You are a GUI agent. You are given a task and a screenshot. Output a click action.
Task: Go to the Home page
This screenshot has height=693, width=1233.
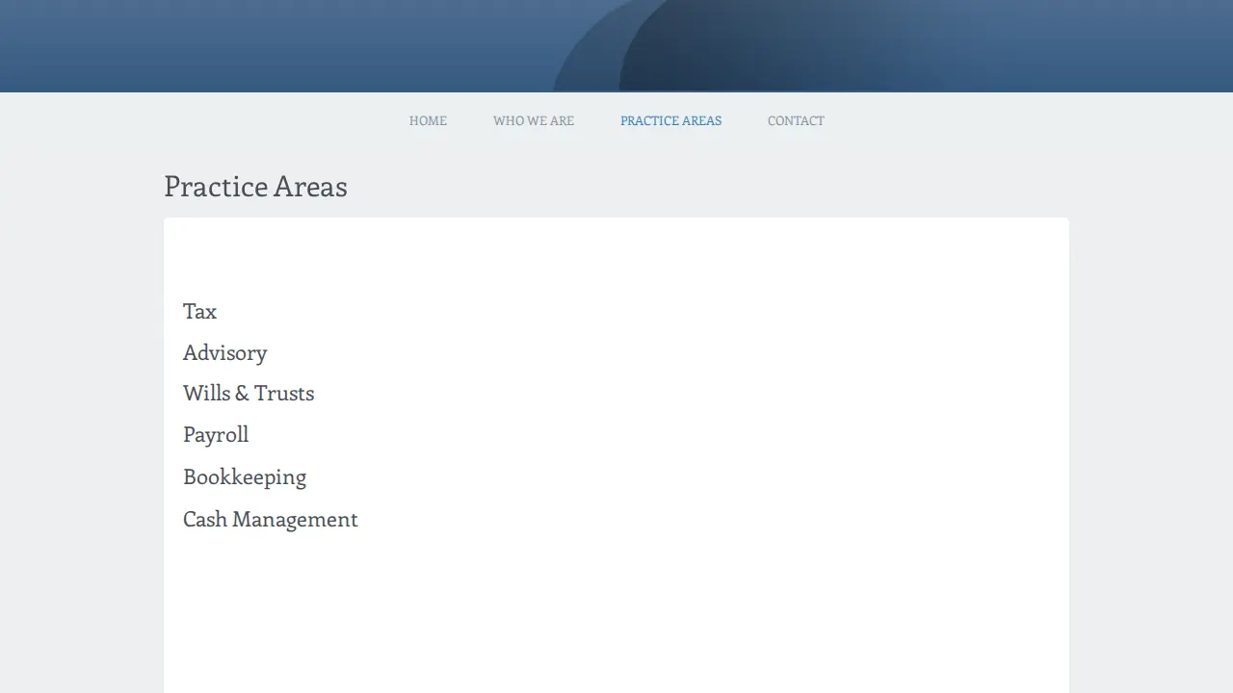click(x=428, y=121)
